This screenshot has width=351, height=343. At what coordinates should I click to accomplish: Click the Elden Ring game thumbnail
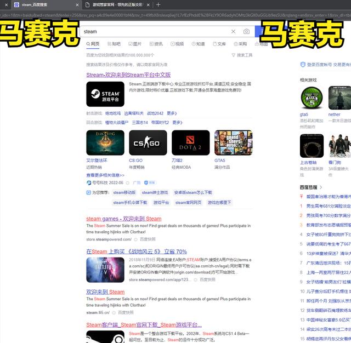click(x=105, y=143)
